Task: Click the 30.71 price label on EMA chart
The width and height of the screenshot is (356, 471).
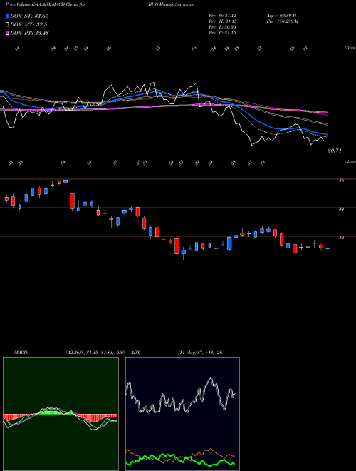Action: coord(334,151)
